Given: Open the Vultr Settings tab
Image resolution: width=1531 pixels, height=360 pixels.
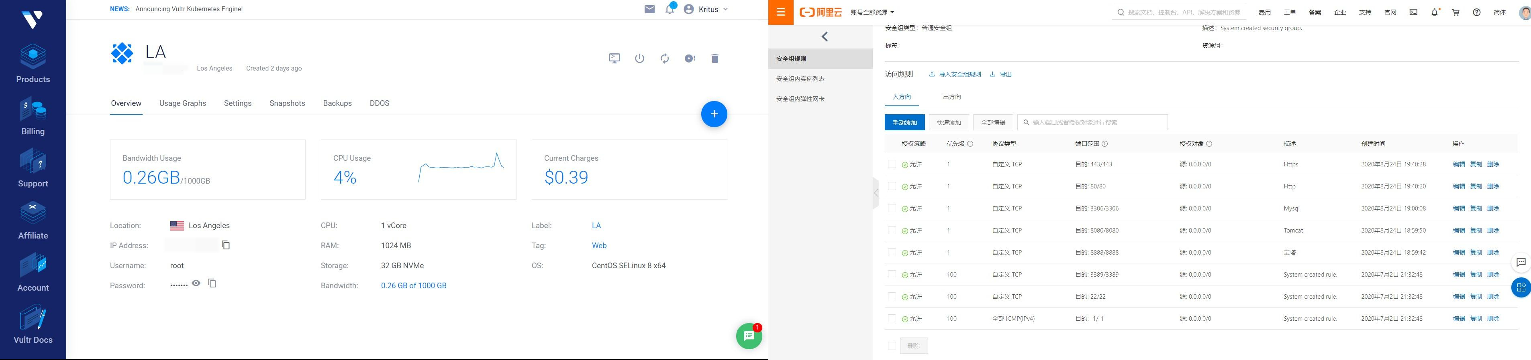Looking at the screenshot, I should (238, 103).
